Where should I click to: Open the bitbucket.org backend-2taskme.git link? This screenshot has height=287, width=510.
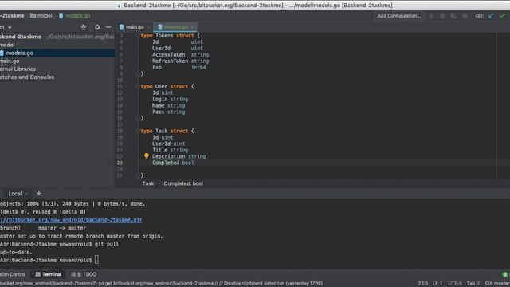point(71,220)
